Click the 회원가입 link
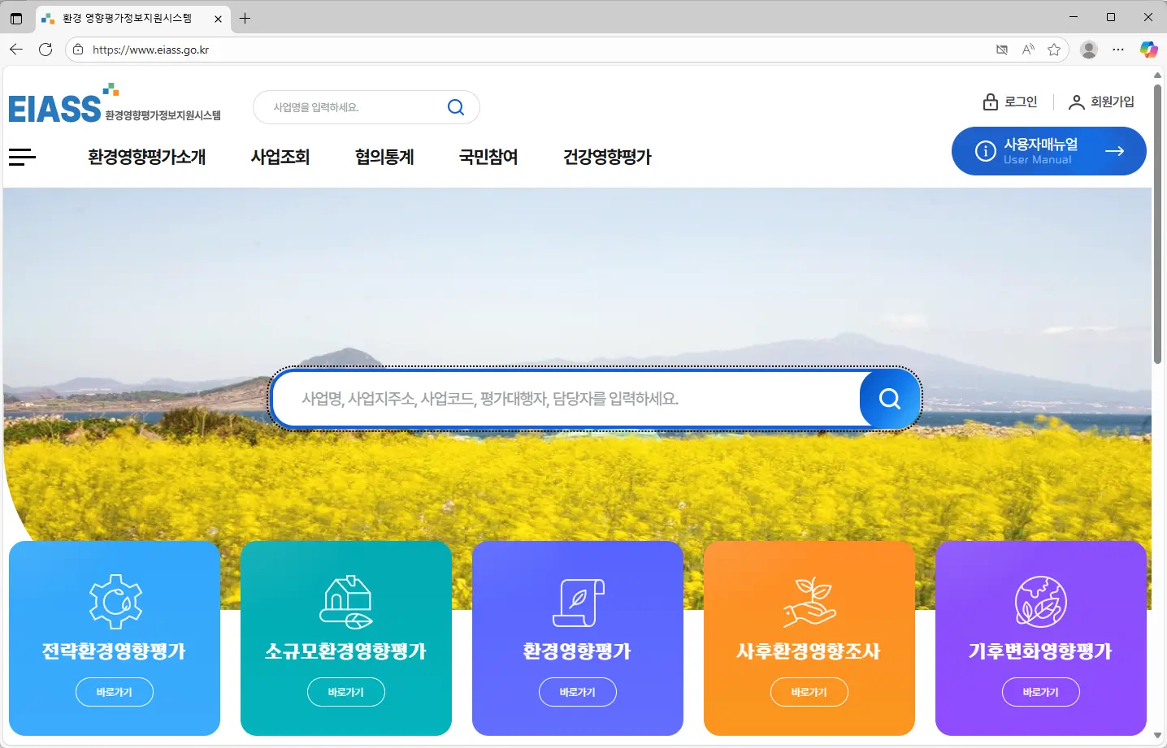Viewport: 1167px width, 748px height. pyautogui.click(x=1101, y=102)
